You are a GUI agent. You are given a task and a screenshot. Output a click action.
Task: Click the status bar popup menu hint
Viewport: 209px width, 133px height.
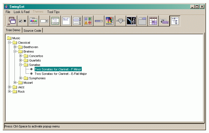[32, 126]
